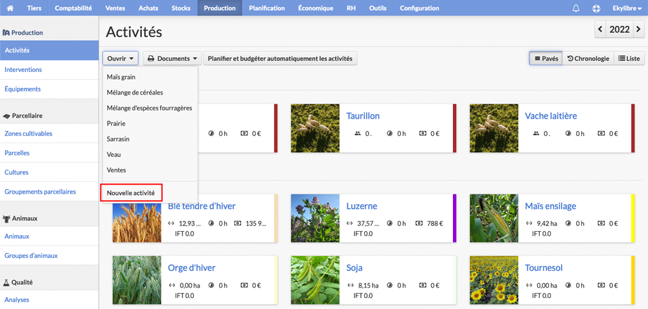Click the Soja pods thumbnail
The image size is (648, 309).
click(x=315, y=280)
